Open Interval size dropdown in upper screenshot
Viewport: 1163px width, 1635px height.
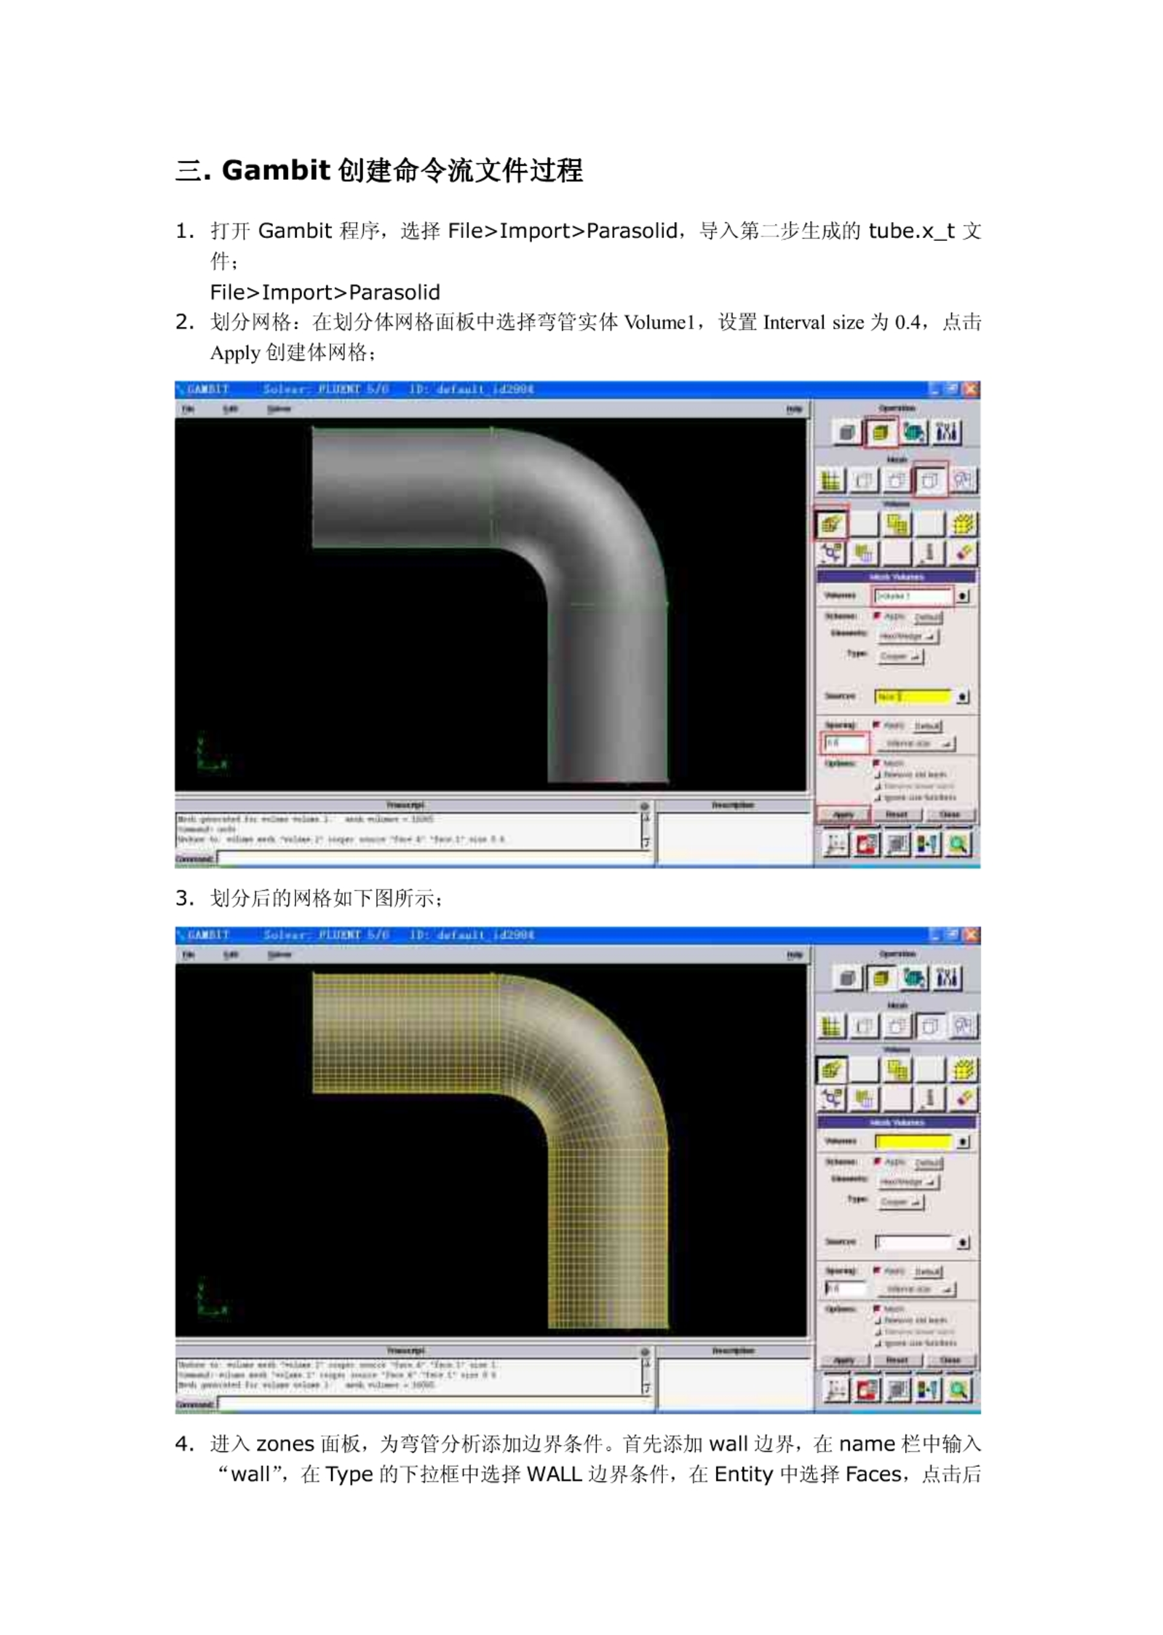[915, 743]
